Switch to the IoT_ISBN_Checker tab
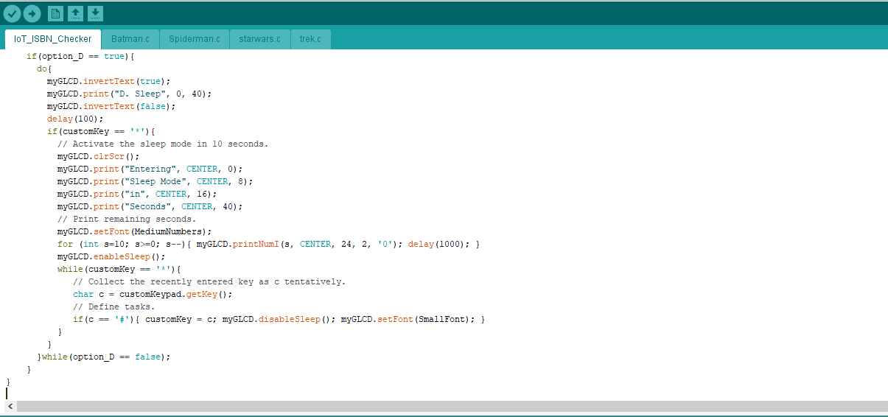 point(53,39)
